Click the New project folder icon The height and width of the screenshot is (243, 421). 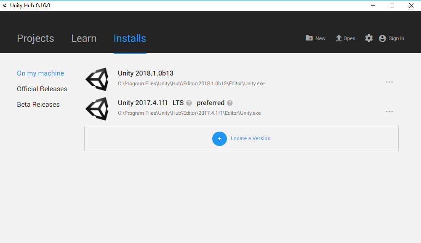click(309, 38)
